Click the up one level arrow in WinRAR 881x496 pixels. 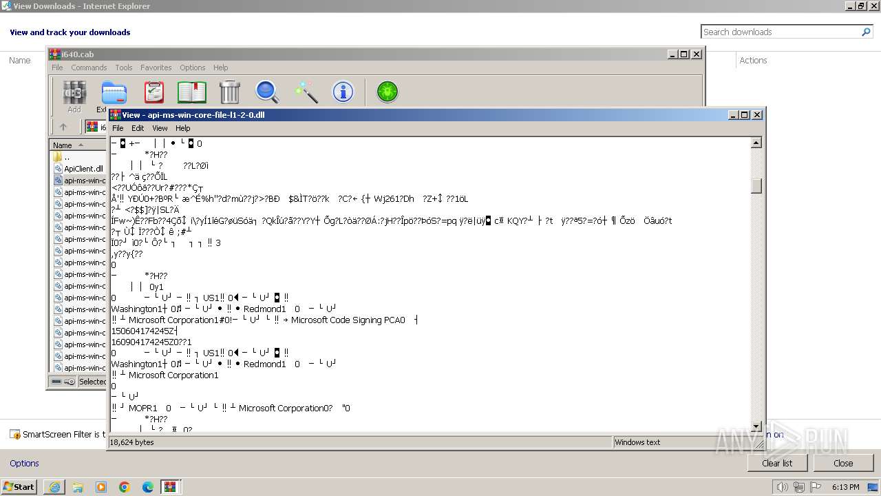click(63, 127)
